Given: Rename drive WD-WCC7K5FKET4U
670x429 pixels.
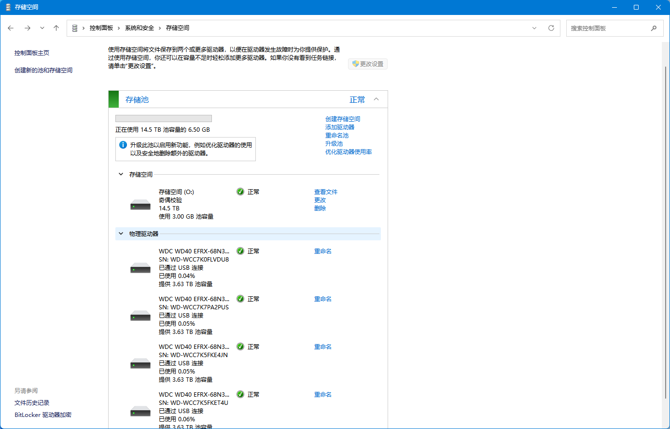Looking at the screenshot, I should (323, 394).
